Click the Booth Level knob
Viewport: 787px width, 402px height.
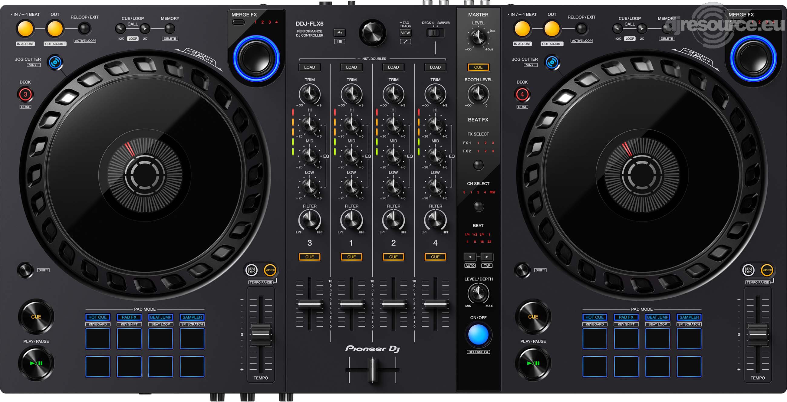[x=478, y=94]
